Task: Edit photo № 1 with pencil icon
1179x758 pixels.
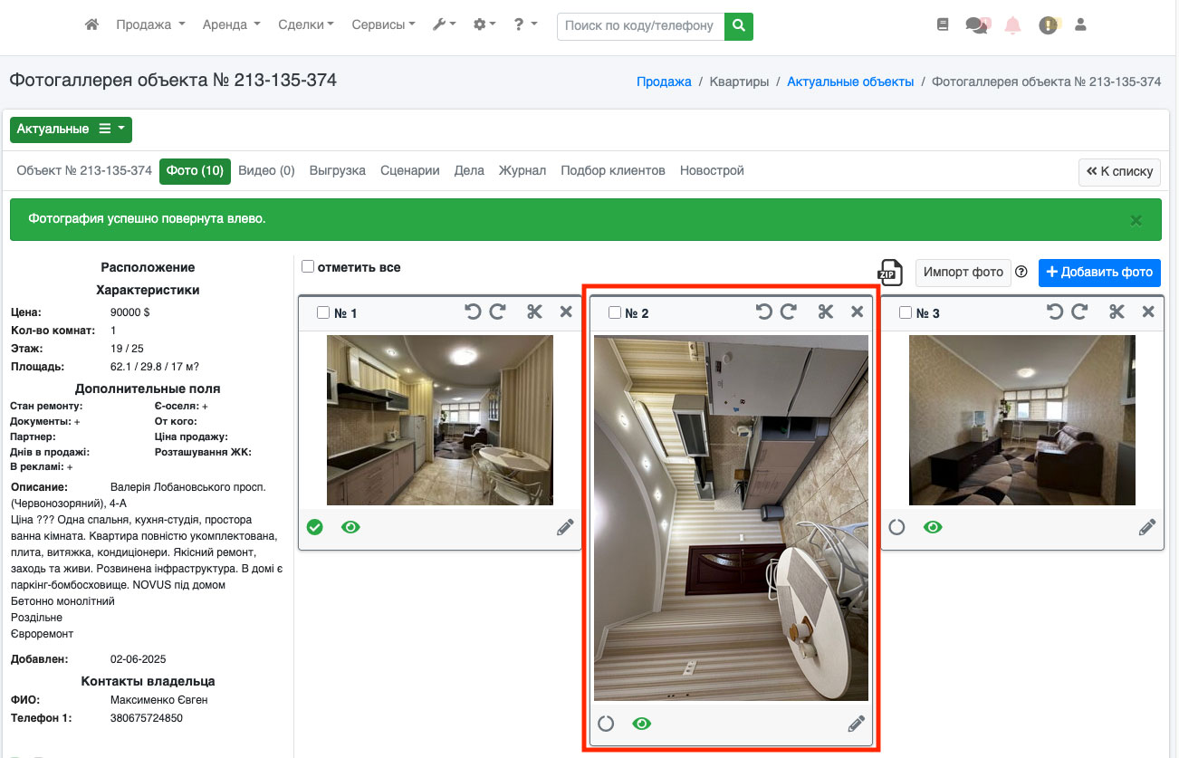Action: pyautogui.click(x=565, y=527)
